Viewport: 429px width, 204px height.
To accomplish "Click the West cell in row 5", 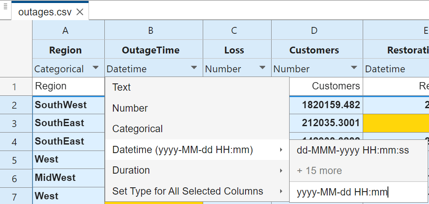I will point(68,160).
